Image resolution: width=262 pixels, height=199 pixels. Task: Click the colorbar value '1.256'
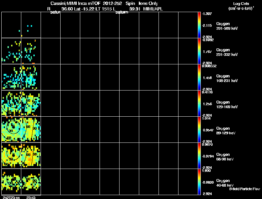click(207, 104)
